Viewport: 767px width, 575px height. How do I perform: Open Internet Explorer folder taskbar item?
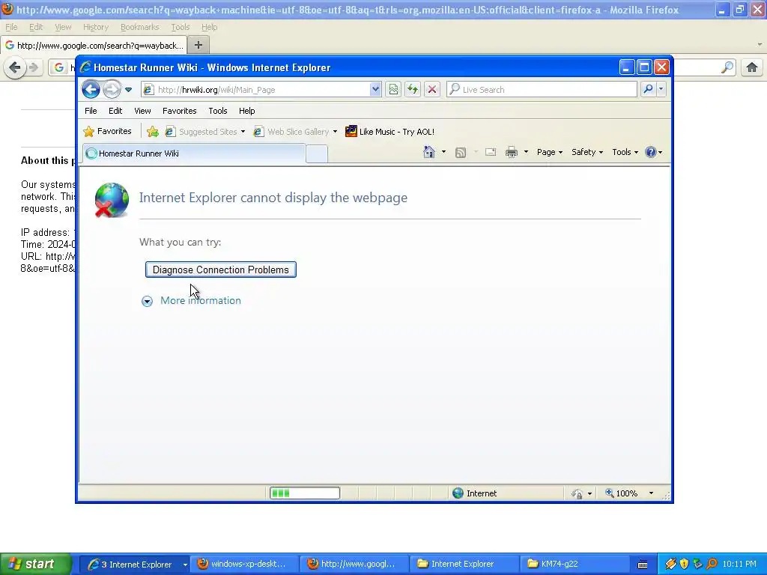tap(464, 565)
